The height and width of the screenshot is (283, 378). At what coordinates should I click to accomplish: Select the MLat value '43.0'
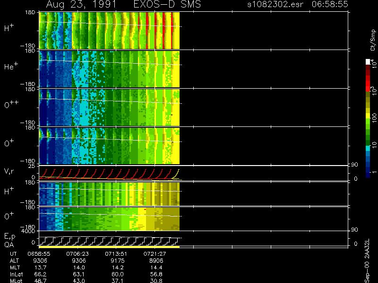(79, 281)
